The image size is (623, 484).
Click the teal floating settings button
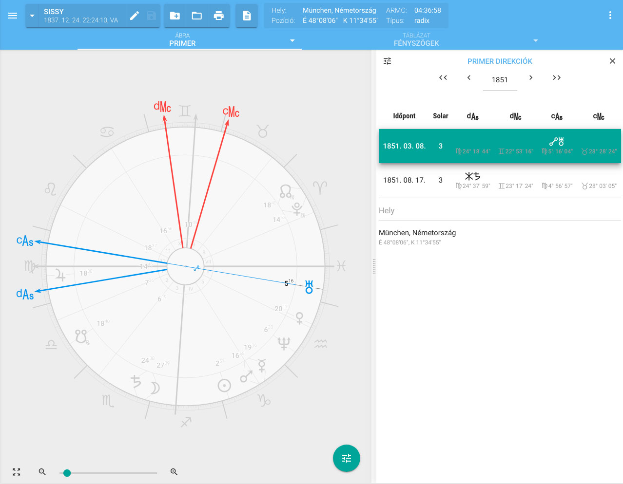pos(346,458)
